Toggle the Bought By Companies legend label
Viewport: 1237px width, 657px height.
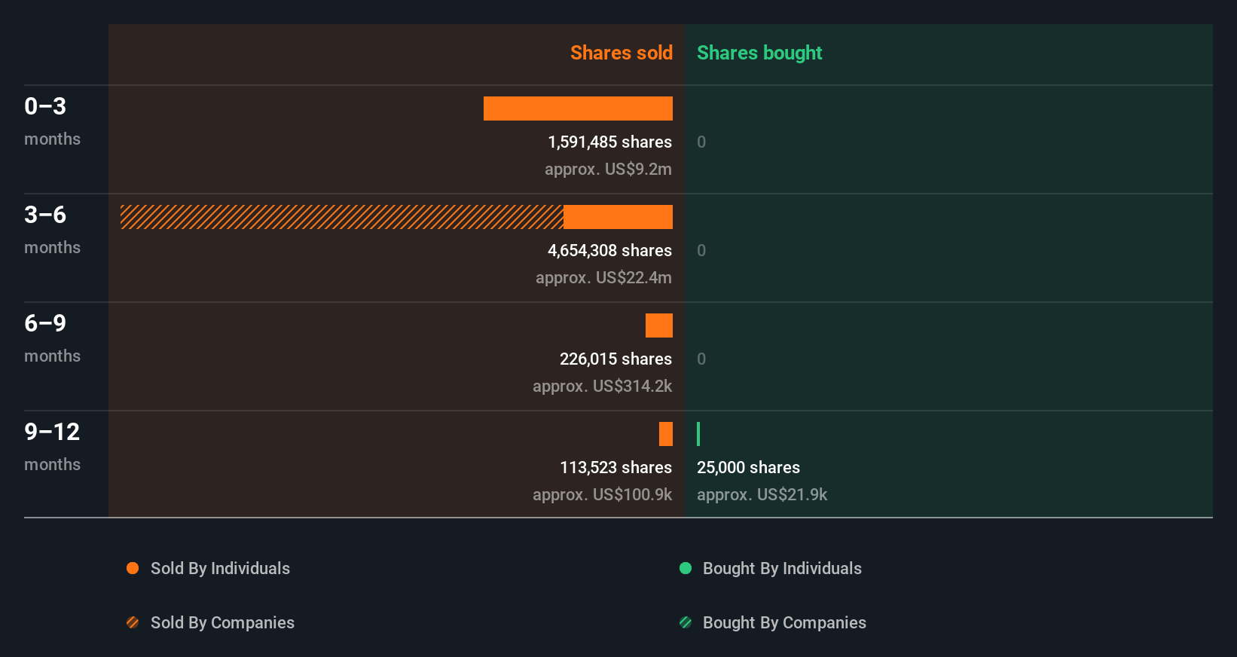point(784,622)
